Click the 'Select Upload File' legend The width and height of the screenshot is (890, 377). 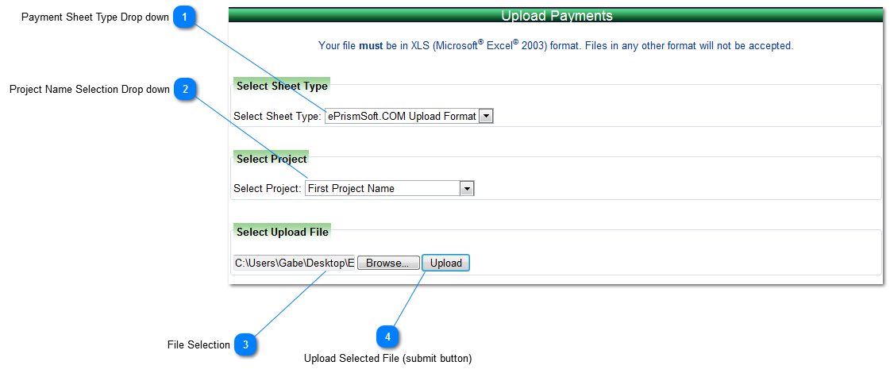(x=282, y=232)
